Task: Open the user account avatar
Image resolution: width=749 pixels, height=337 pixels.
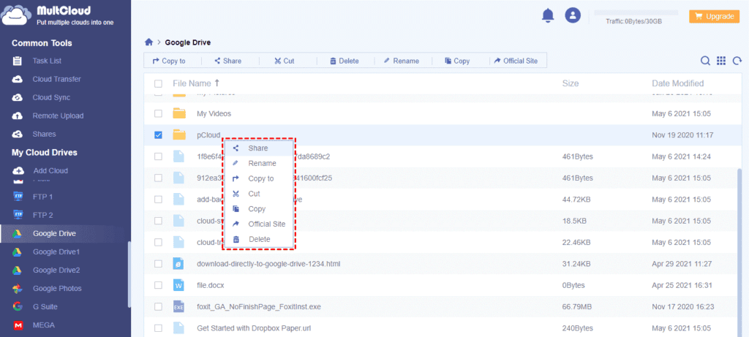Action: pyautogui.click(x=573, y=15)
